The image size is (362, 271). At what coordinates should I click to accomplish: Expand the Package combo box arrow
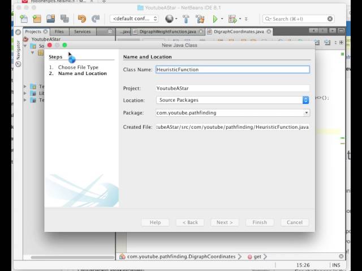pos(306,113)
